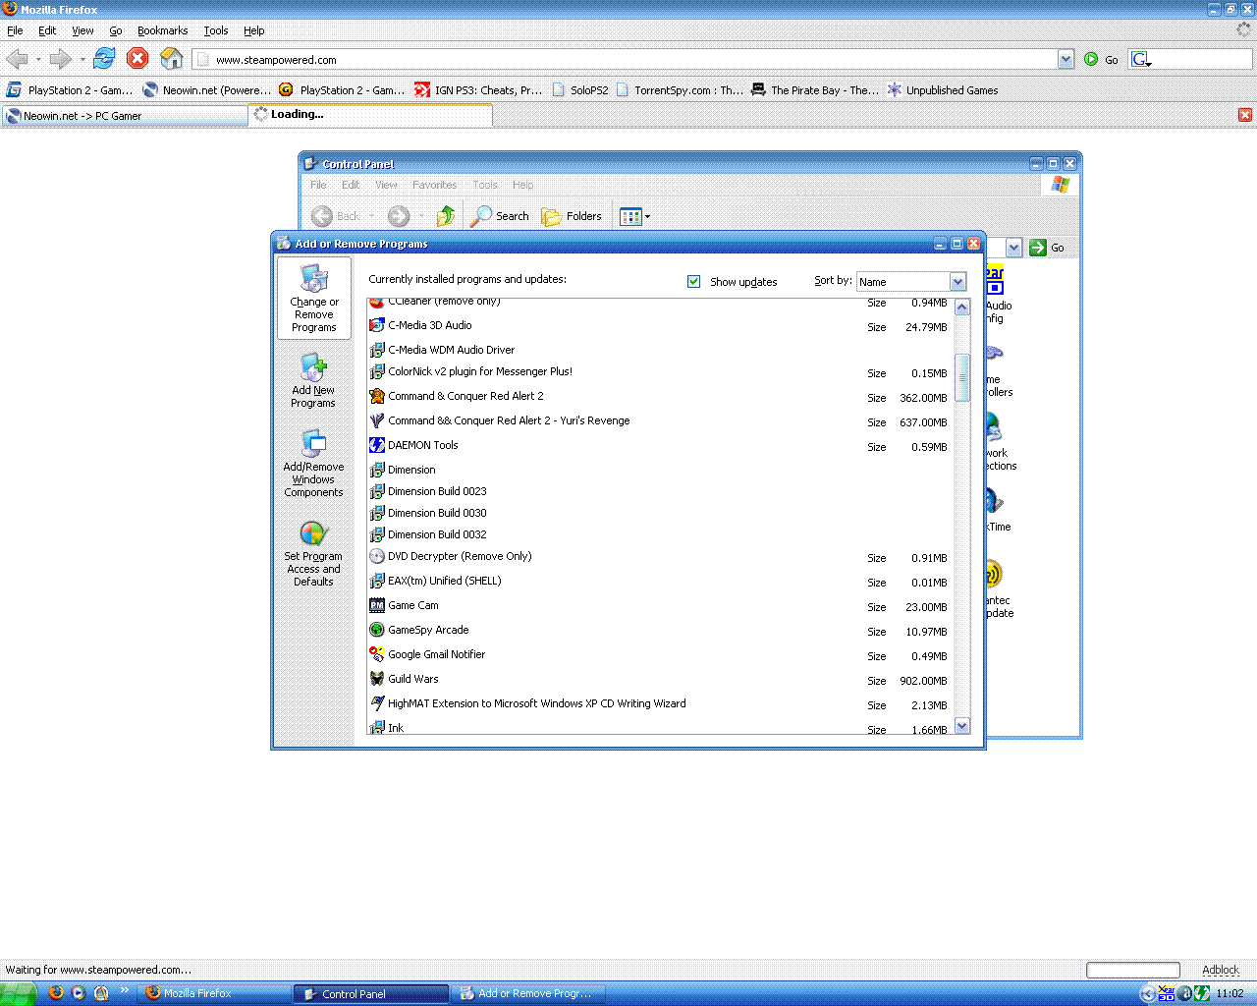Screen dimensions: 1257x1006
Task: Open the Firefox Help menu
Action: coord(254,30)
